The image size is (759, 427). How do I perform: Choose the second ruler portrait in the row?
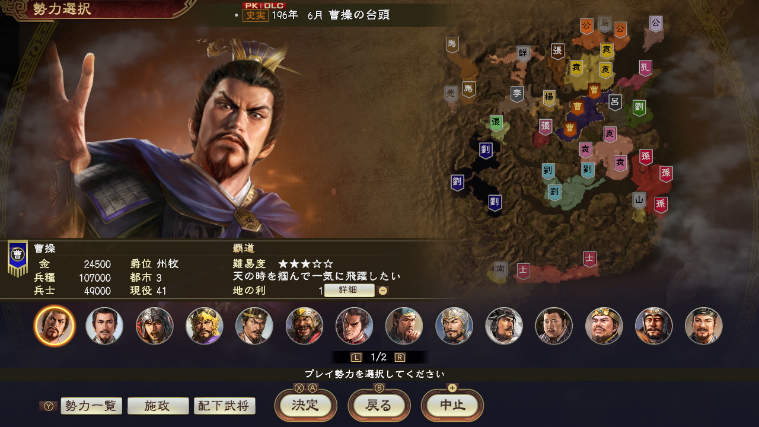tap(104, 326)
